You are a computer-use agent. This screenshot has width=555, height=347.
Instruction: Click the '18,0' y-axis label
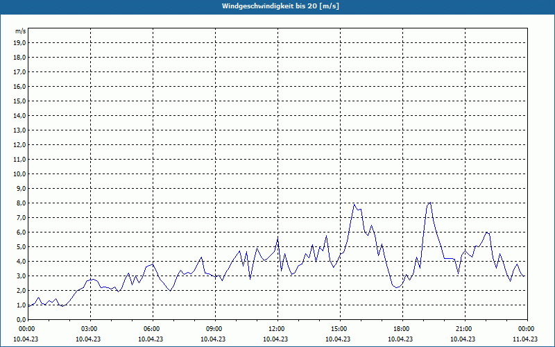tap(20, 58)
